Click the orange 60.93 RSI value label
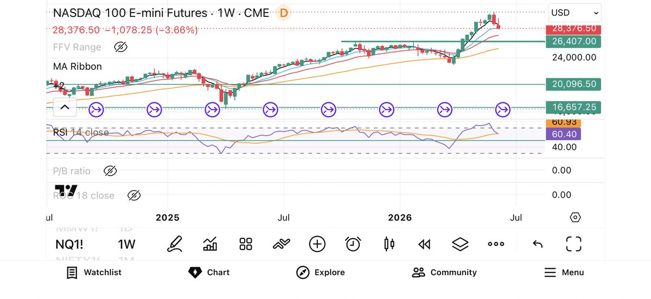Screen dimensions: 651x299 click(564, 123)
